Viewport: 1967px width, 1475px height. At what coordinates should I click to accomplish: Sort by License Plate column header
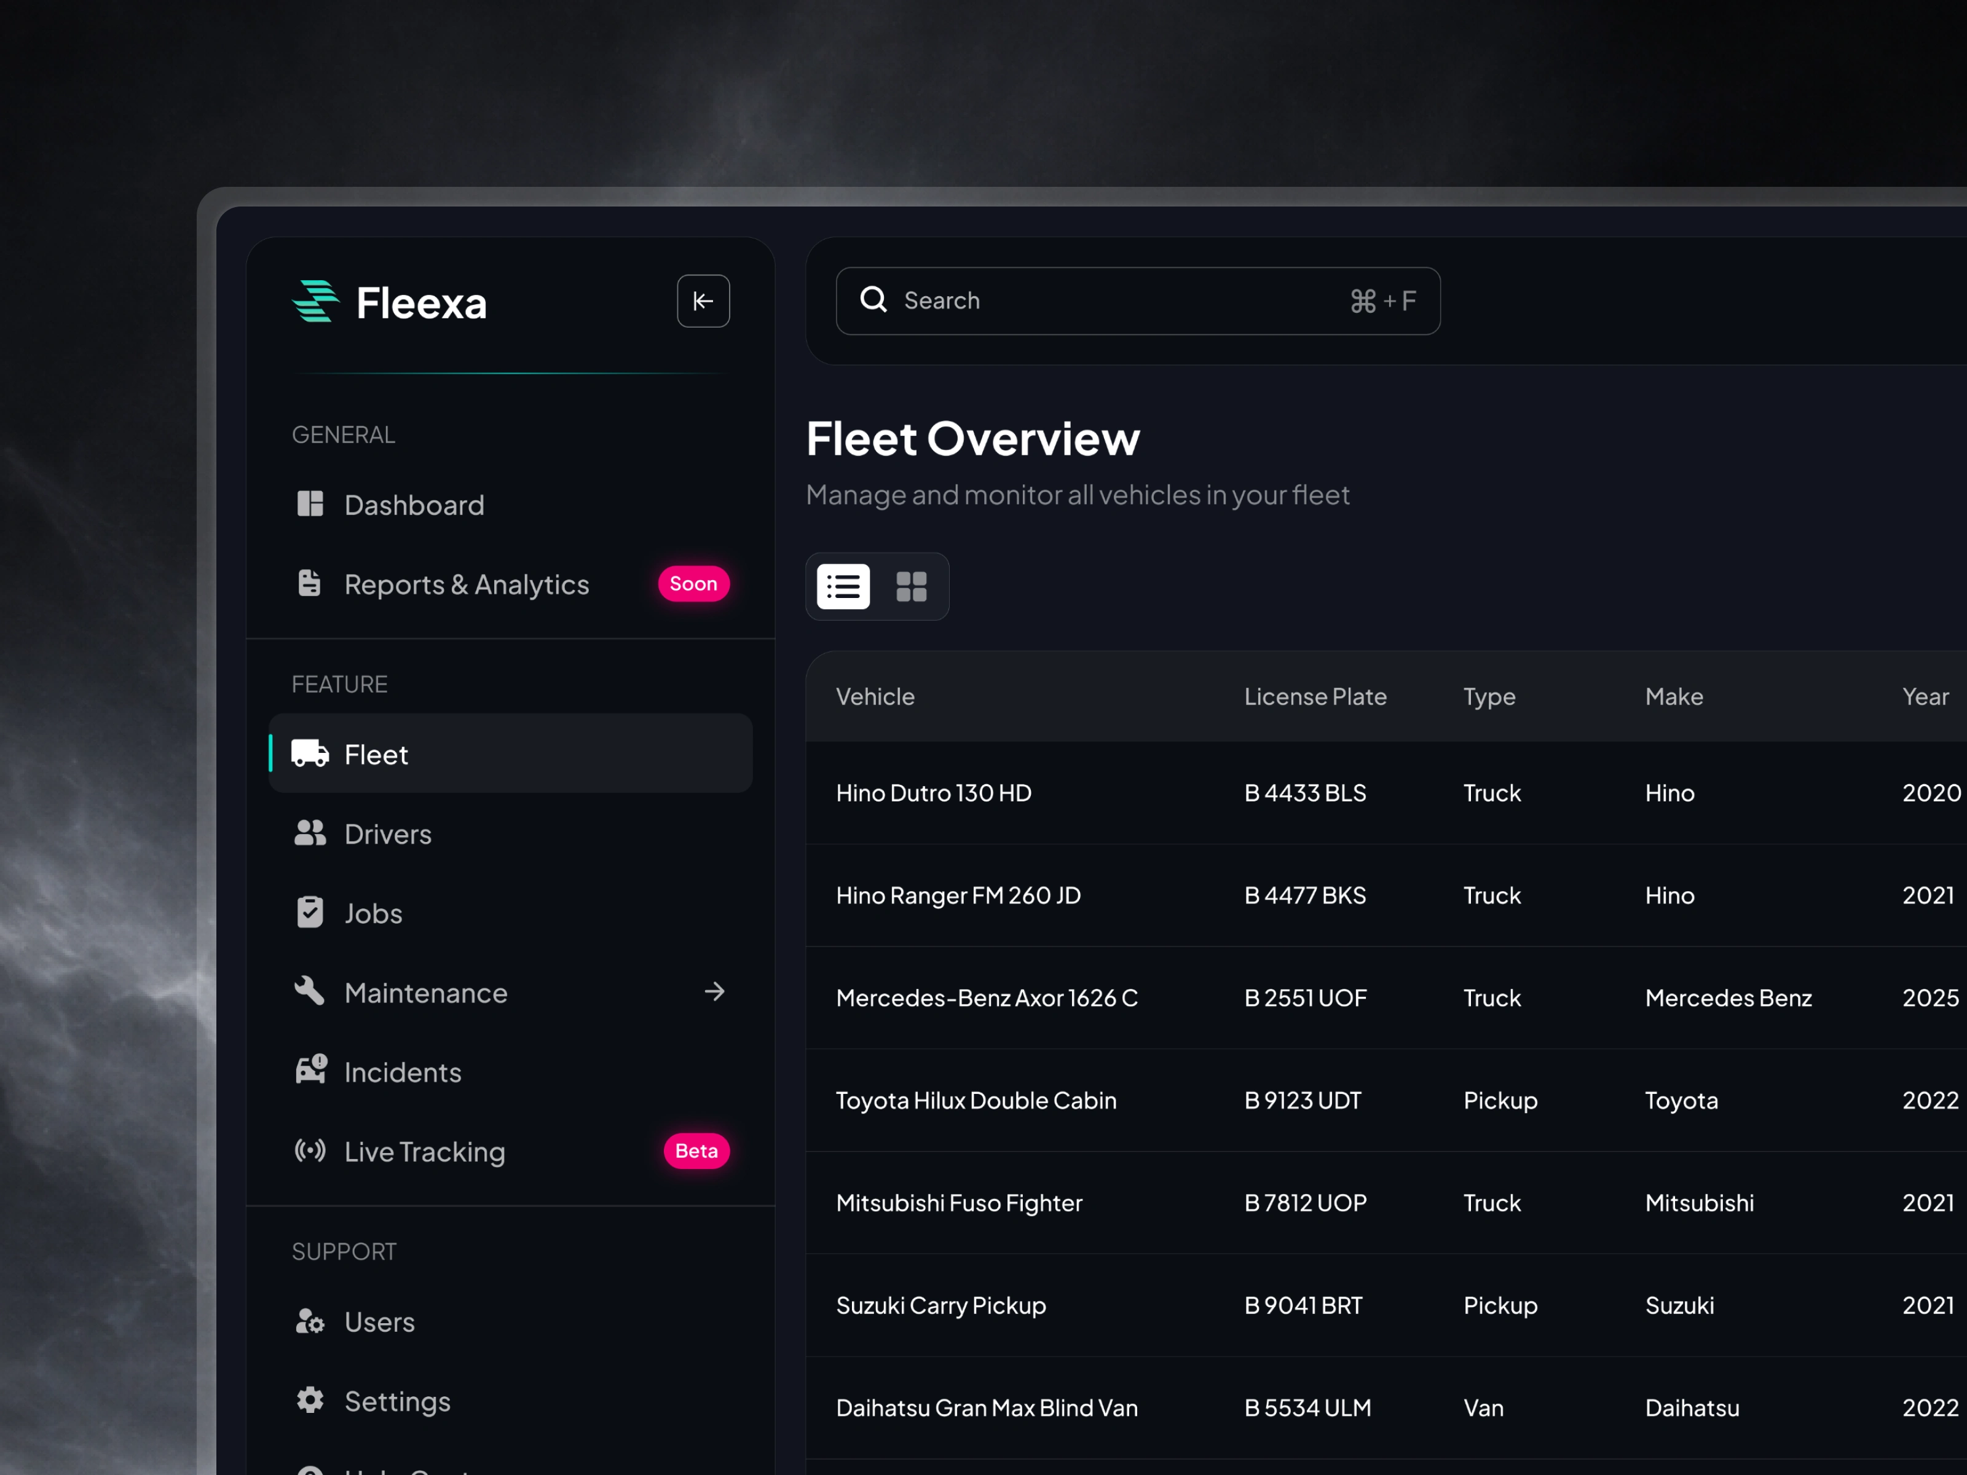point(1314,696)
